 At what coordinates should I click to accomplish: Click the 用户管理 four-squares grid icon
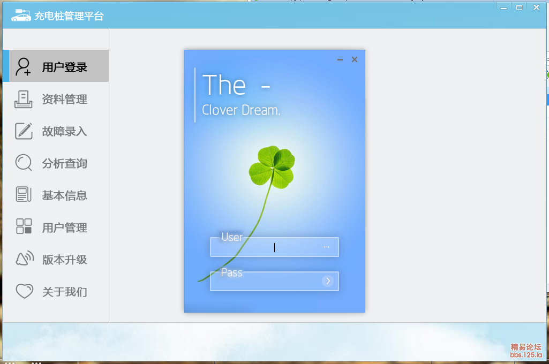24,226
